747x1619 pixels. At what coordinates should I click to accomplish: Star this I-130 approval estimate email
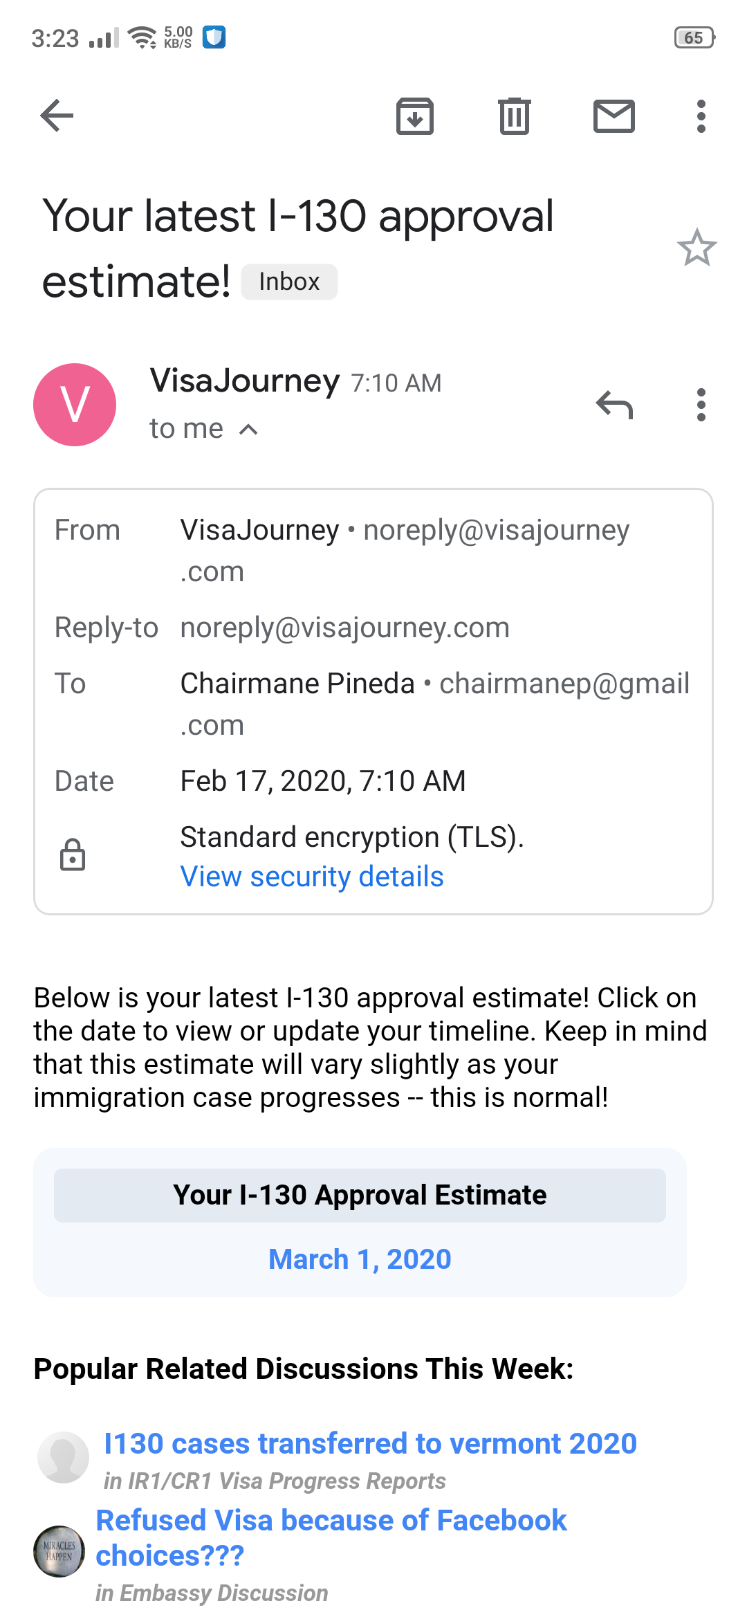[x=697, y=248]
